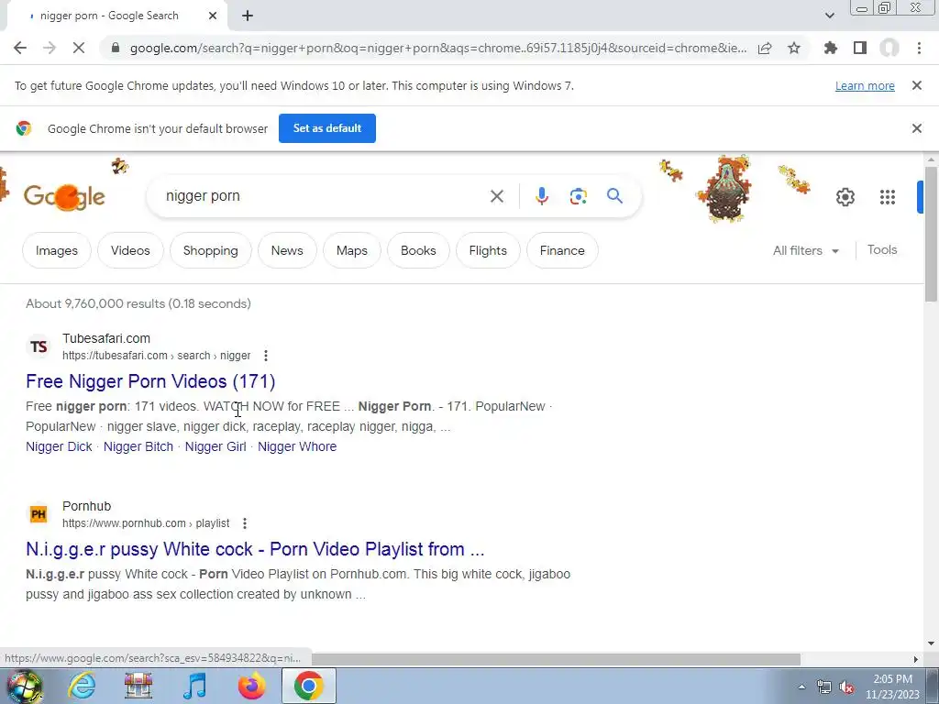Viewport: 939px width, 704px height.
Task: Dismiss the Windows 7 update notice
Action: (916, 85)
